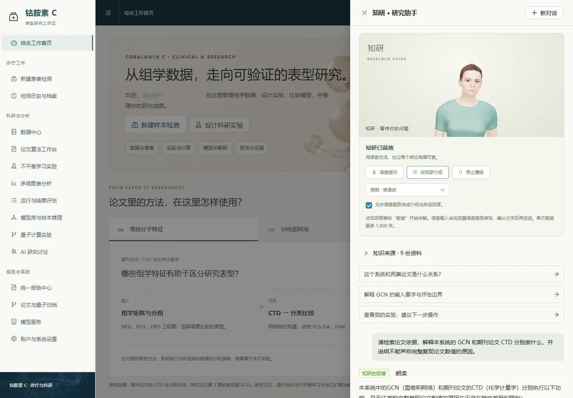Open the 晓晓 · 普通话 voice dropdown
Image resolution: width=573 pixels, height=398 pixels.
coord(407,190)
